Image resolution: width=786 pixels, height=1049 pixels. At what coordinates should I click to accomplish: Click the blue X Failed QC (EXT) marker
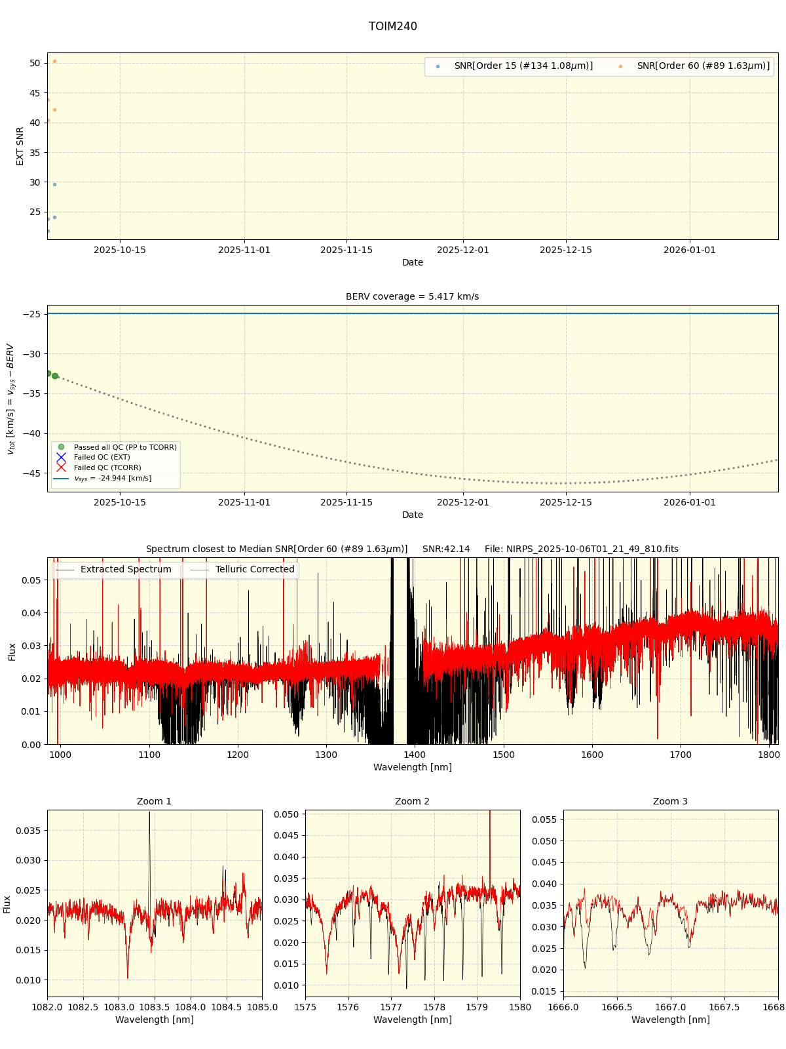[61, 457]
